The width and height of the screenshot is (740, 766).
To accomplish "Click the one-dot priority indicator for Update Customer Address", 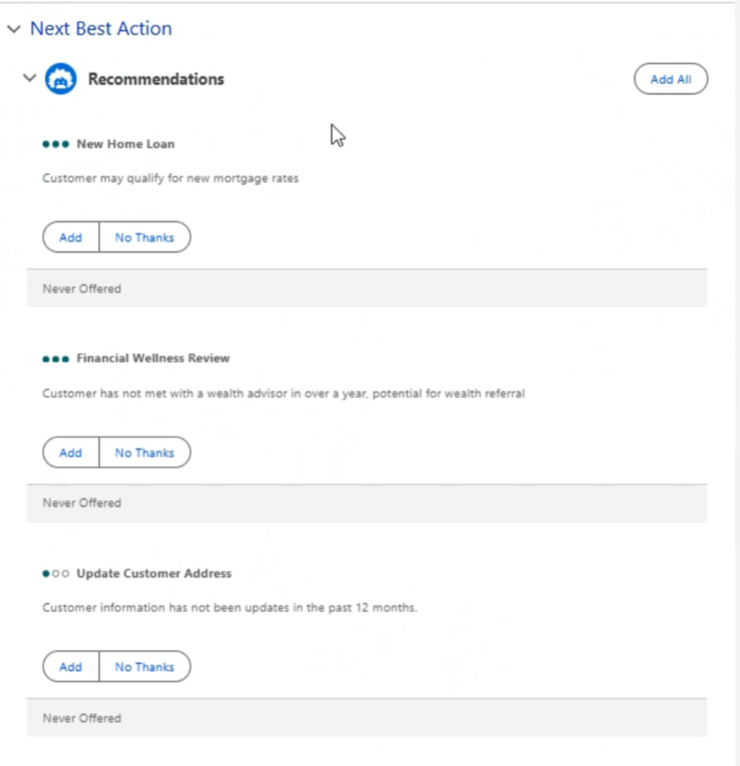I will 56,573.
